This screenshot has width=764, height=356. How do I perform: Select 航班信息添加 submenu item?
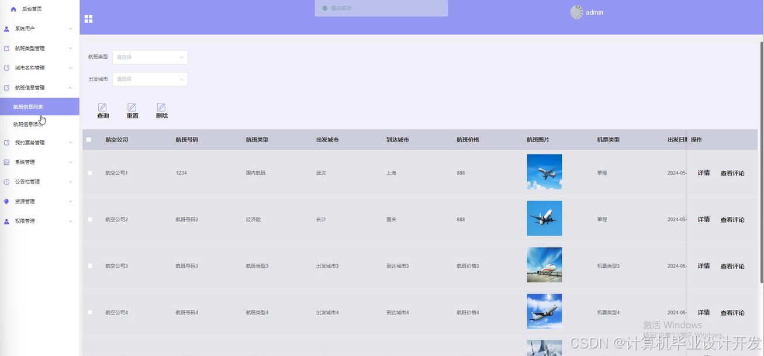click(x=28, y=125)
